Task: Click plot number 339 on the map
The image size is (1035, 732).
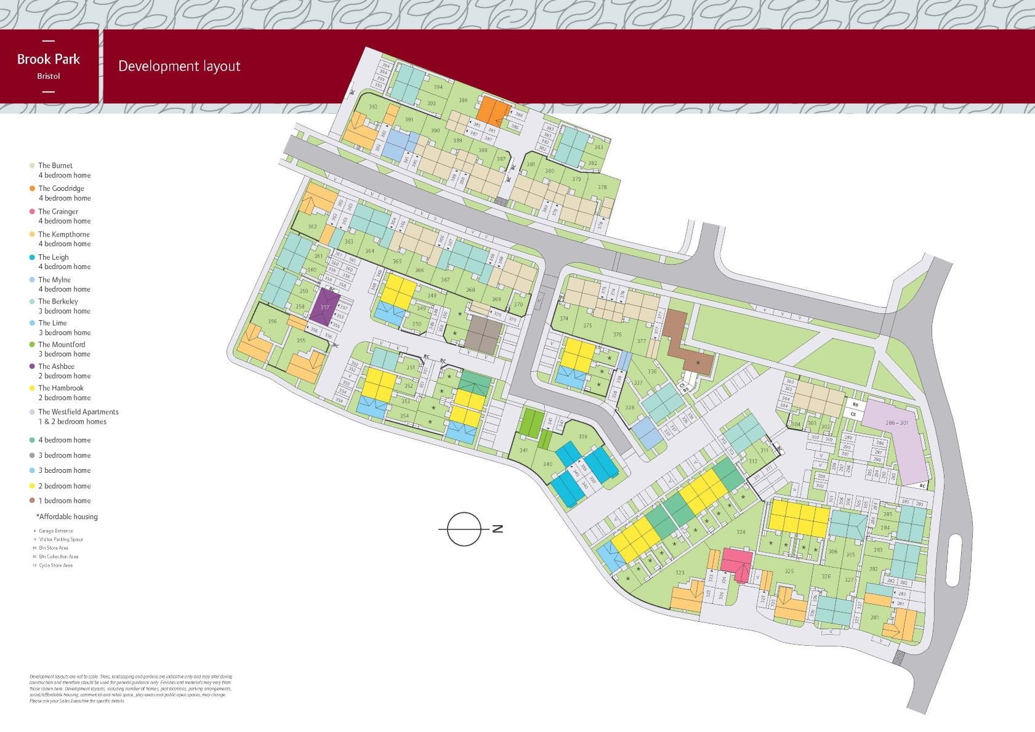Action: click(582, 436)
